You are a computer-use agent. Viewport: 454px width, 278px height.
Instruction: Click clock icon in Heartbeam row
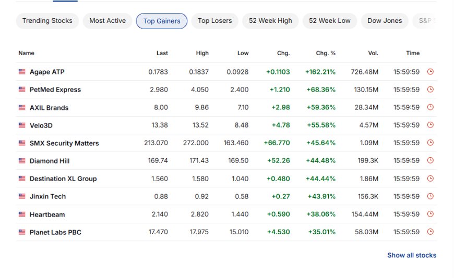pyautogui.click(x=431, y=214)
